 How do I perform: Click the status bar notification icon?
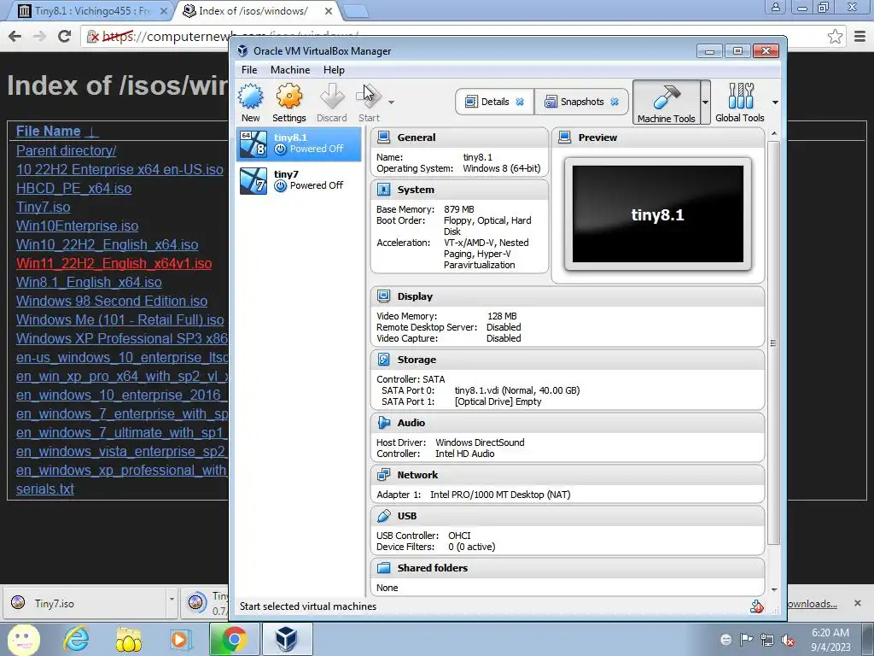tap(756, 607)
